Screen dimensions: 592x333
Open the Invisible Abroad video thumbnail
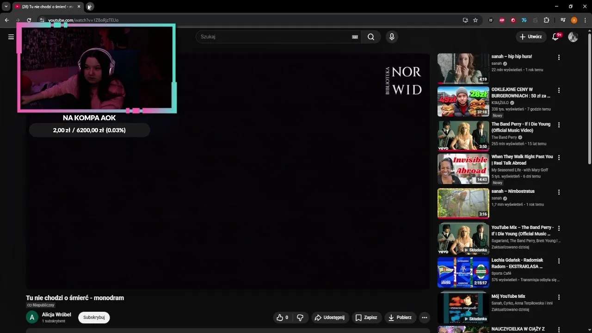[x=463, y=169]
